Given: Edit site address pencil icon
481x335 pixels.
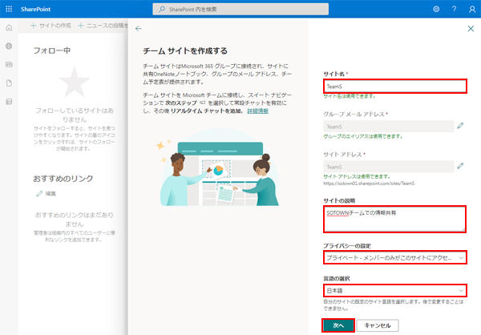Looking at the screenshot, I should pos(460,166).
